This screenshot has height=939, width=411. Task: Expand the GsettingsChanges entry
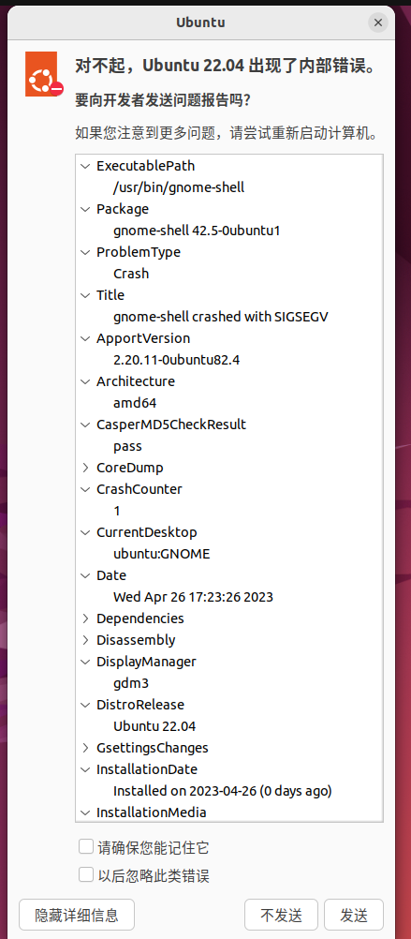(x=85, y=748)
